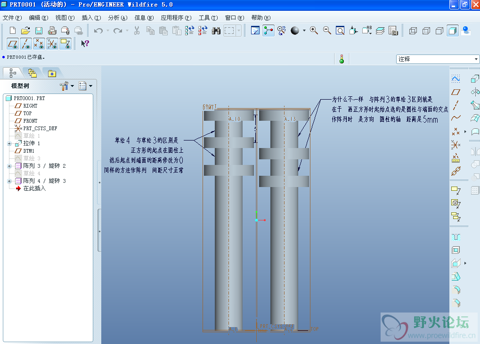480x344 pixels.
Task: Copy the selection with Copy icon
Action: click(150, 31)
